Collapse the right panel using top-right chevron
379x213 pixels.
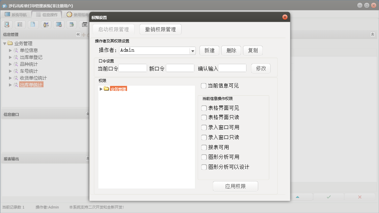372,34
